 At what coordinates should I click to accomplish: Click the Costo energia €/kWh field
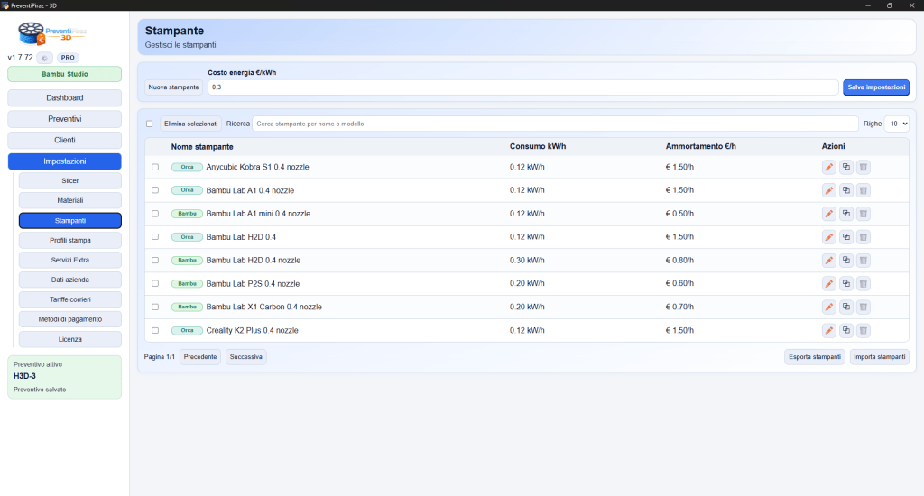pyautogui.click(x=522, y=87)
